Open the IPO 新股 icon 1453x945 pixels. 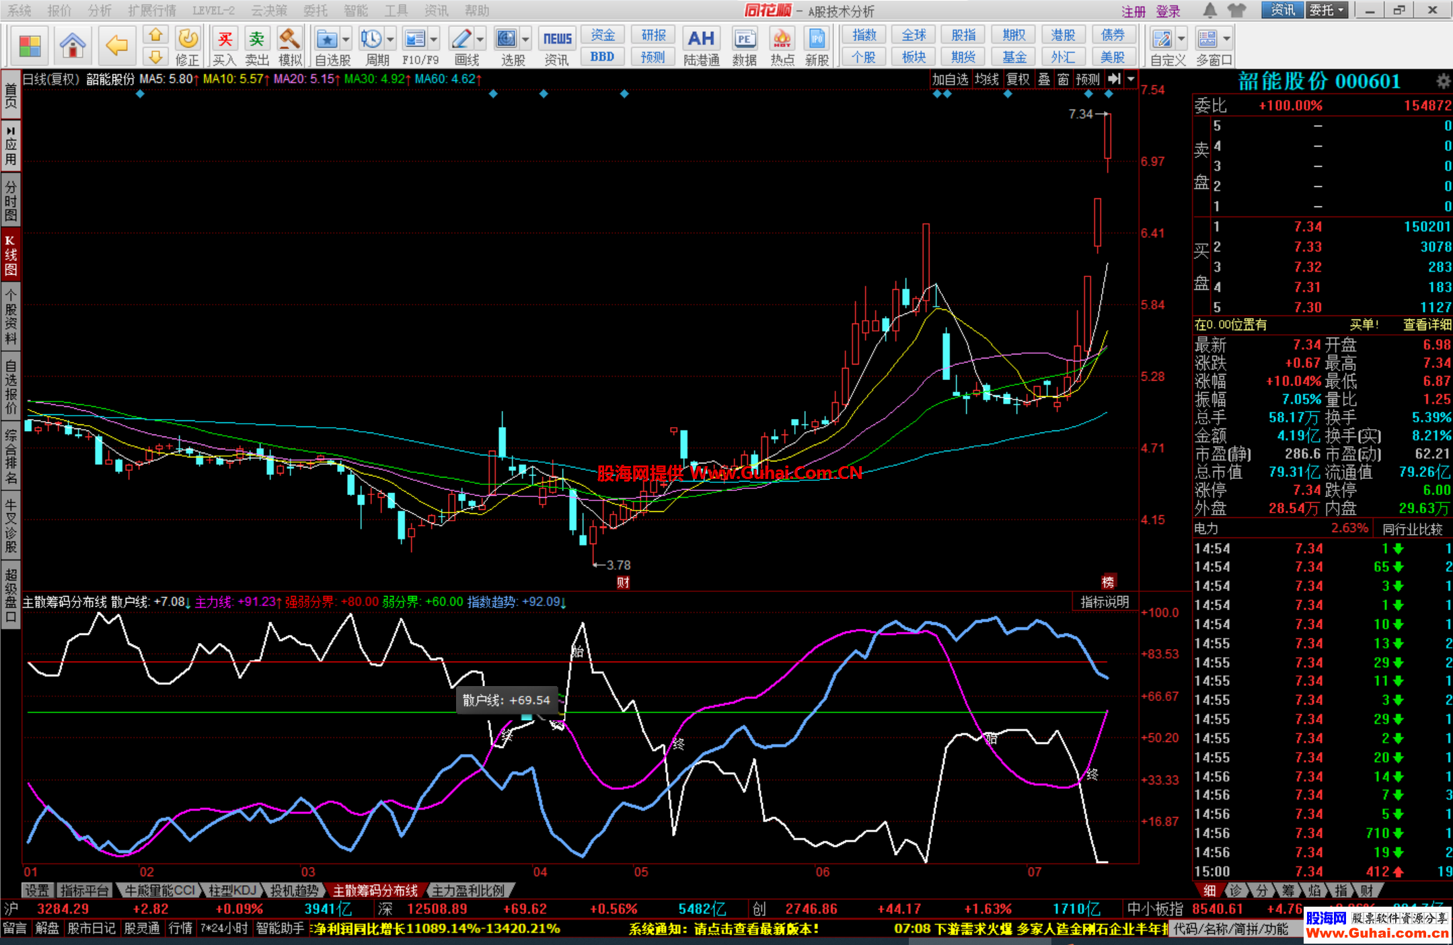click(817, 46)
